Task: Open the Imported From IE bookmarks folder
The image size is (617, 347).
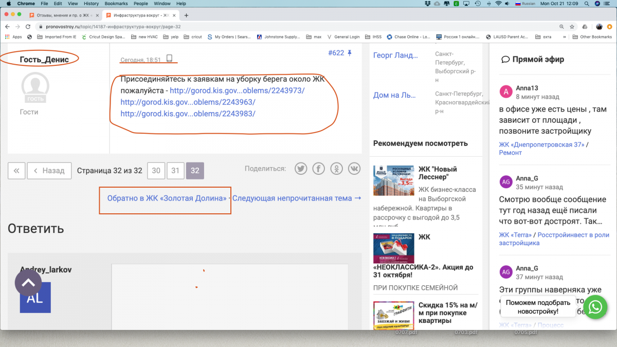Action: coord(56,37)
